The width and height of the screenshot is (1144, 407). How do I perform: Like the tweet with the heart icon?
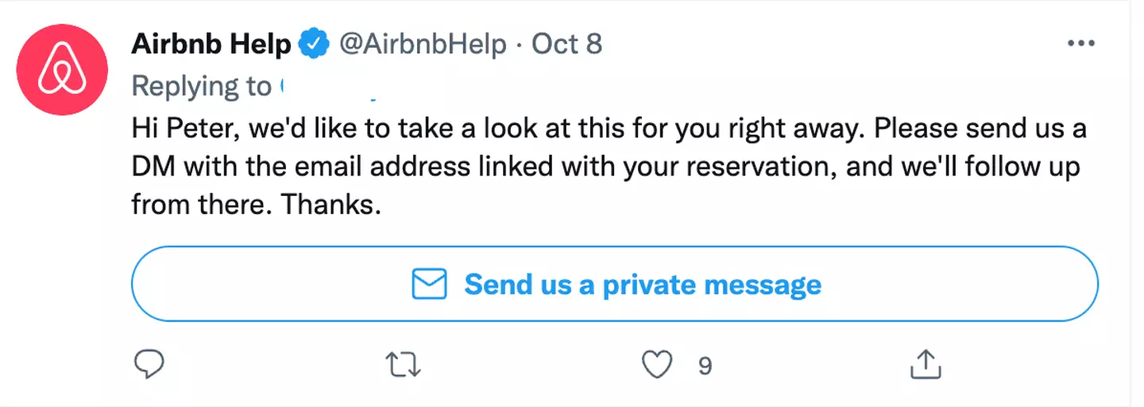[x=656, y=365]
